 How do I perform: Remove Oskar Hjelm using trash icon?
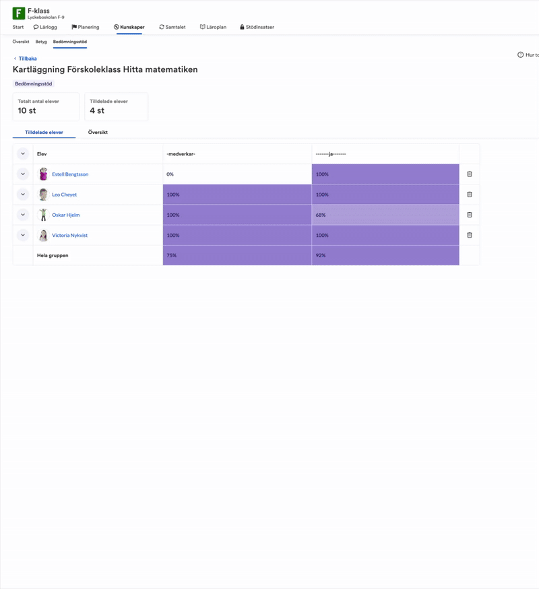click(470, 215)
